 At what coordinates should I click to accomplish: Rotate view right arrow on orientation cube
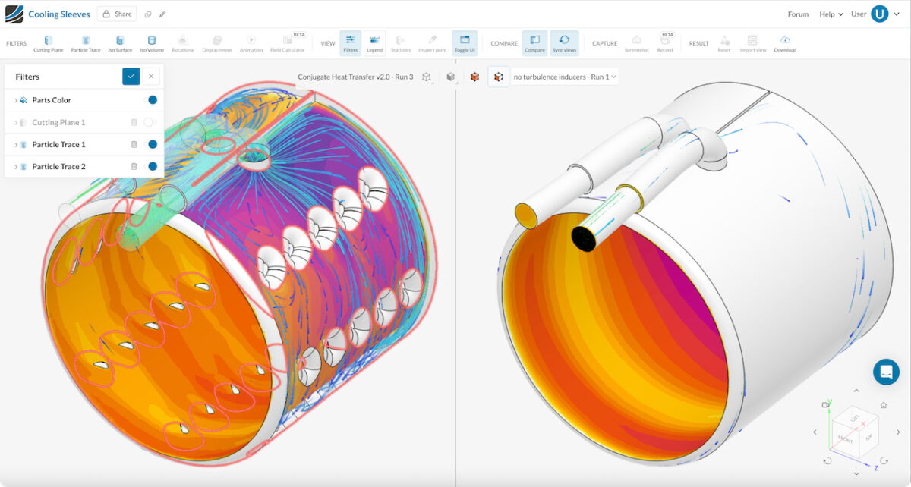[x=897, y=432]
